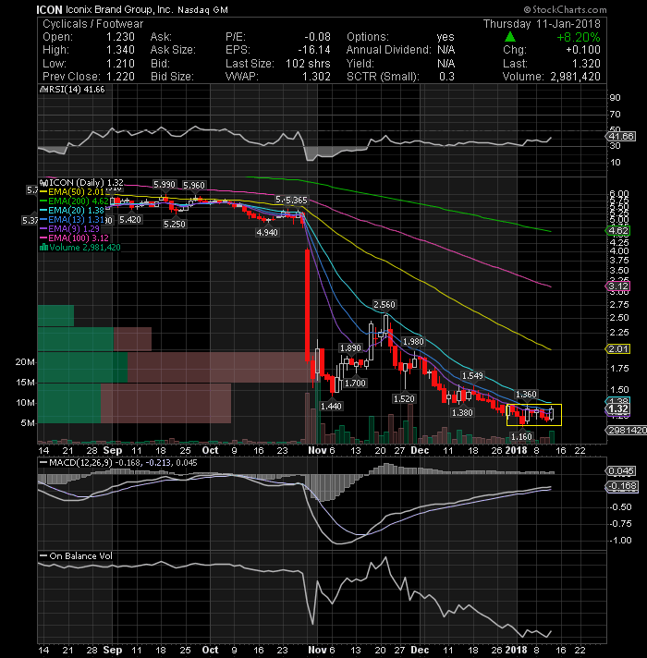Click the pink line swatch beside EMA(100)
Viewport: 647px width, 658px height.
(x=43, y=238)
